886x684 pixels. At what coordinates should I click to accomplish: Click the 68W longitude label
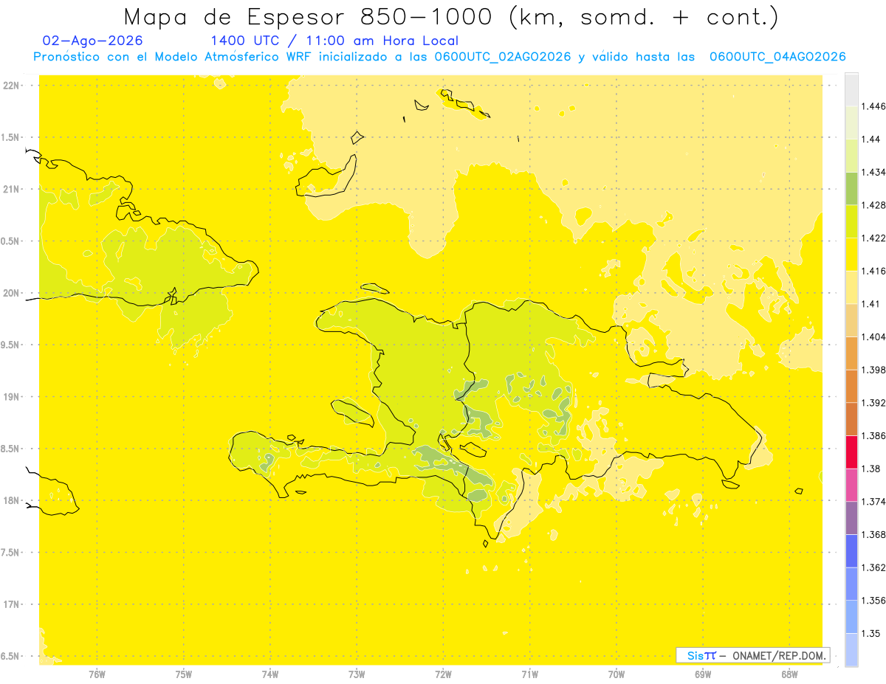point(789,674)
